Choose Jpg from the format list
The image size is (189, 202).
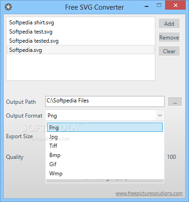[x=105, y=137]
